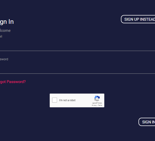Follow the Forgot Password? link
The image size is (155, 141).
point(13,82)
